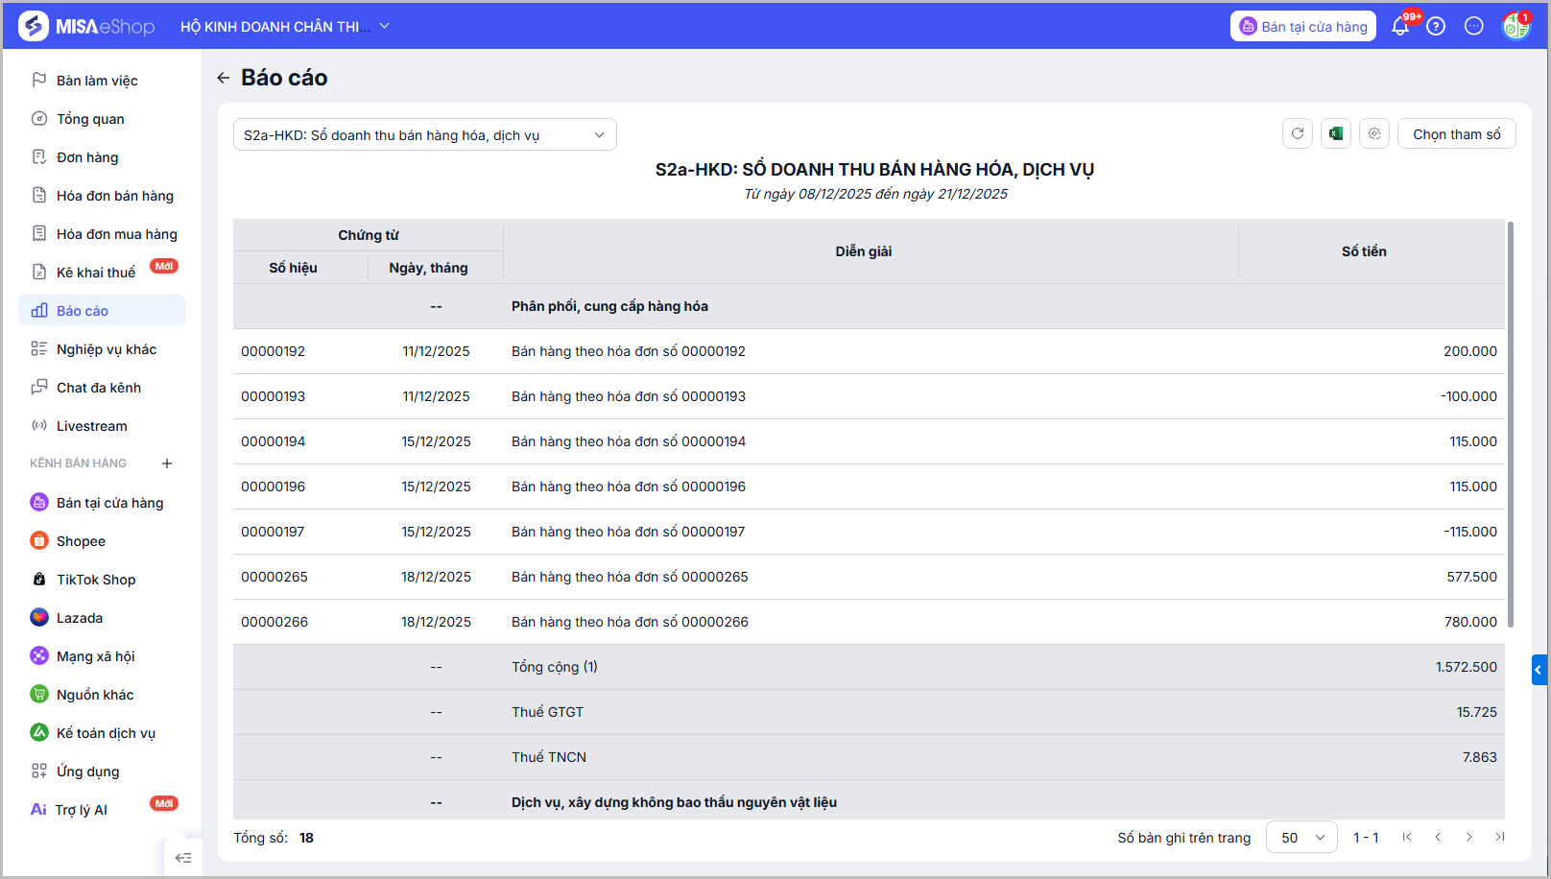
Task: Open the notifications bell
Action: tap(1400, 27)
